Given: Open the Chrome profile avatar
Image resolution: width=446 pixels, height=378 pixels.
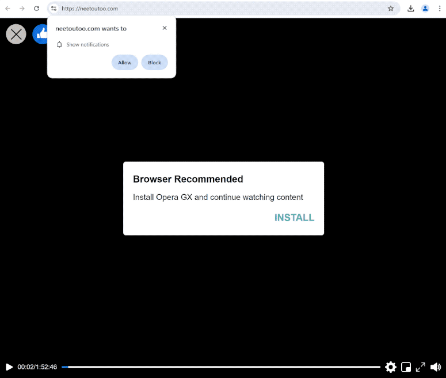Looking at the screenshot, I should (x=425, y=9).
